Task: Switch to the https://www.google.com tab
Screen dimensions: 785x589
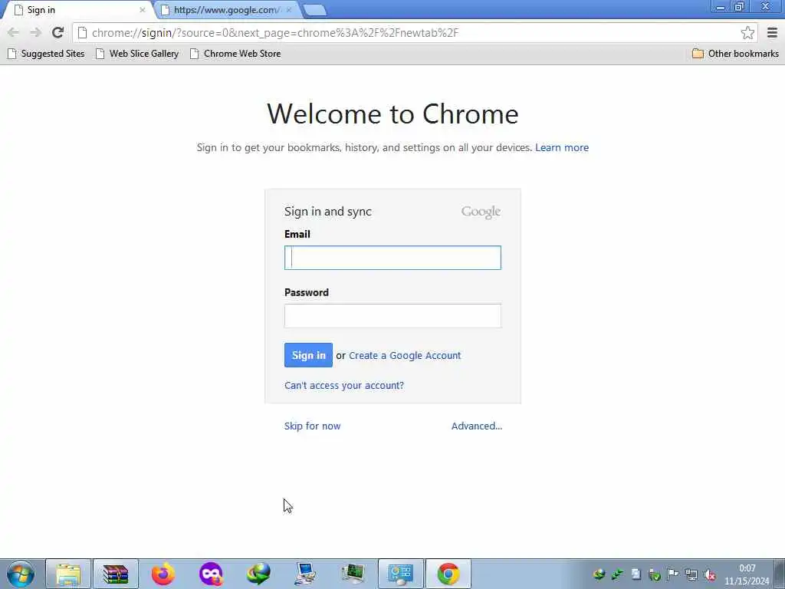Action: [226, 10]
